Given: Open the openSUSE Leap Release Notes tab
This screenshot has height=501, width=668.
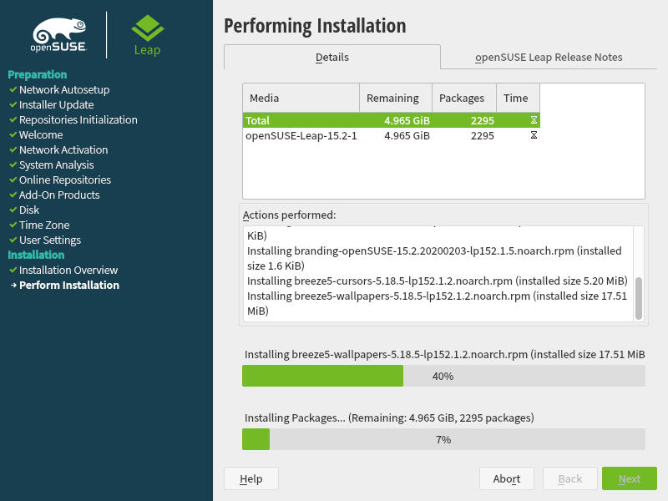Looking at the screenshot, I should click(549, 57).
